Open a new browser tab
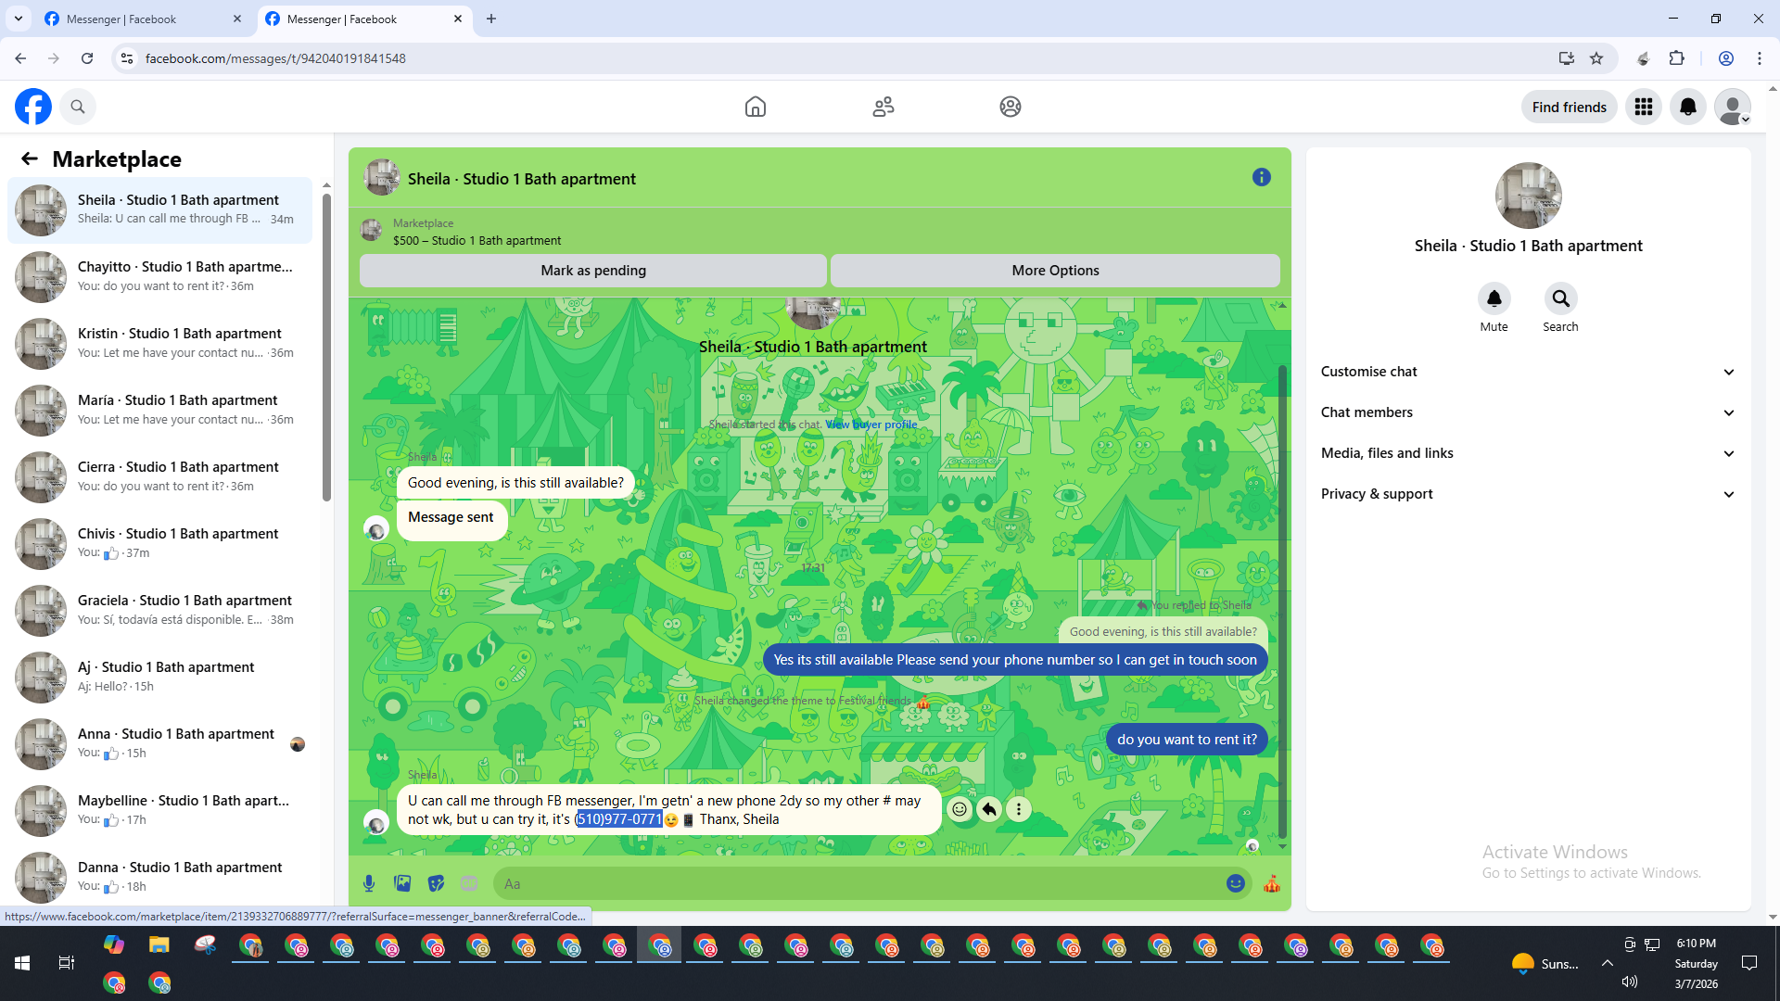 point(491,19)
